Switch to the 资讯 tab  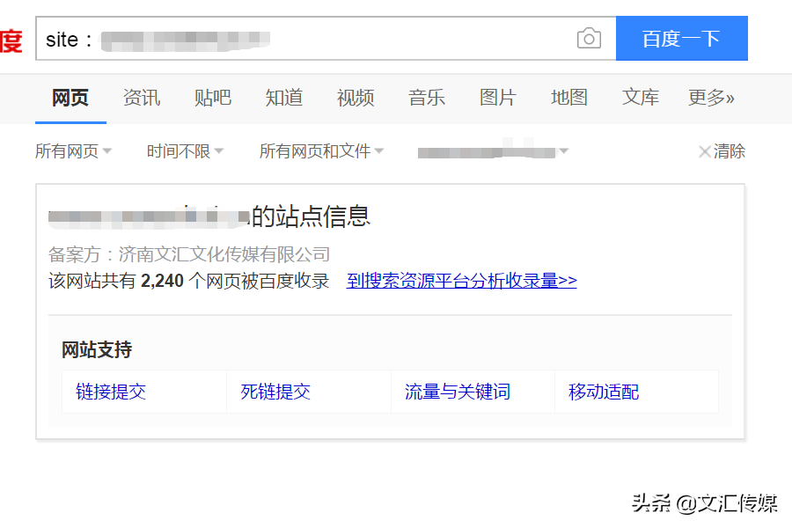point(142,98)
